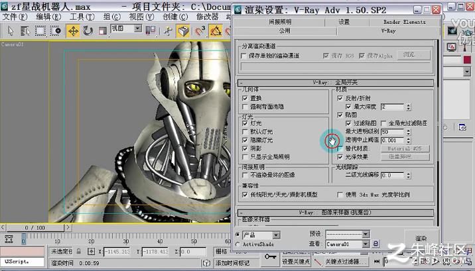The width and height of the screenshot is (475, 271).
Task: Collapse the V-Ray:: 全局开关 rollout
Action: pos(336,83)
